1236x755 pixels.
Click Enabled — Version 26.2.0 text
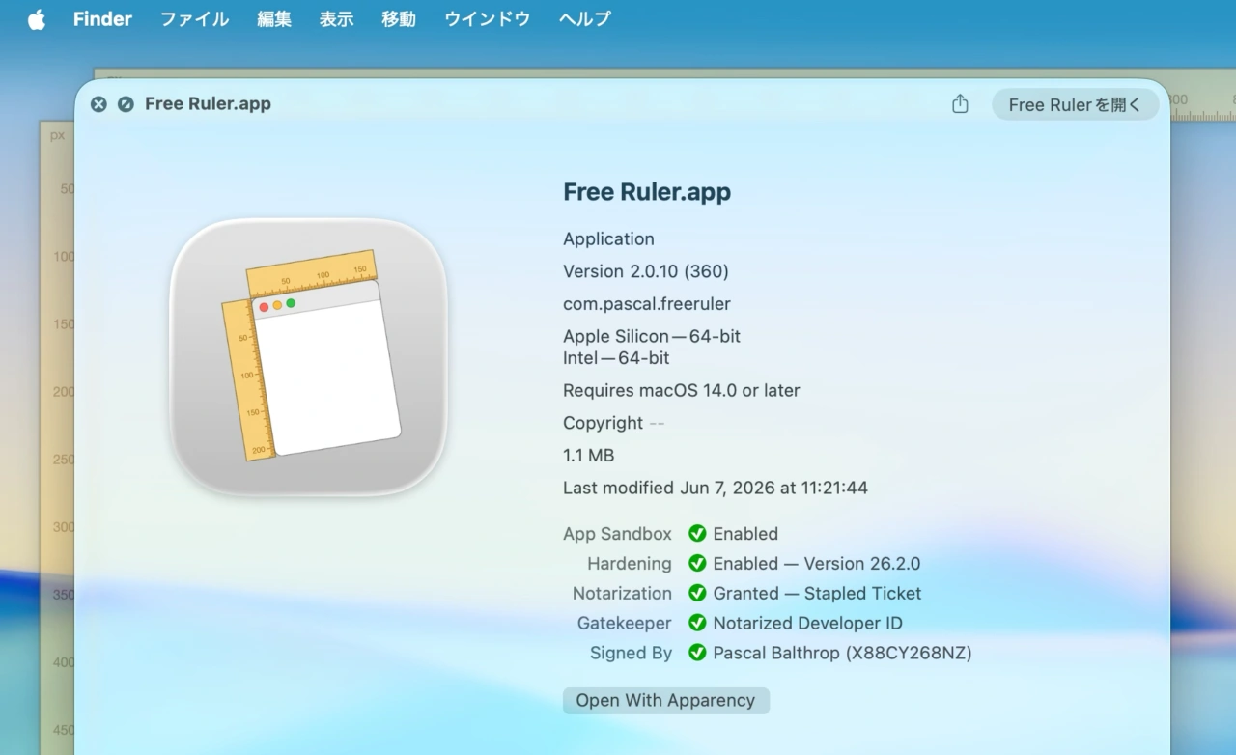tap(817, 563)
